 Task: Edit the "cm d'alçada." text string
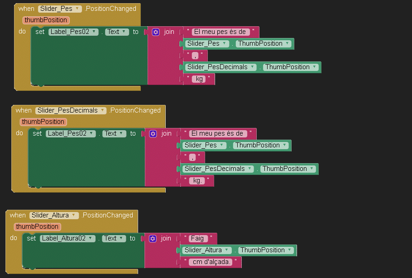(x=213, y=262)
